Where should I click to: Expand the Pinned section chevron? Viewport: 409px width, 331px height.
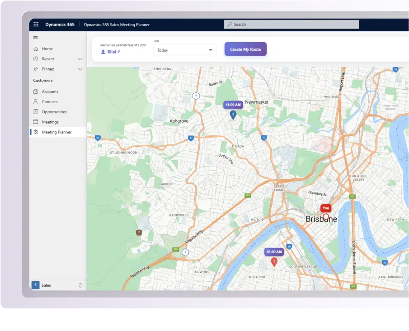click(x=80, y=69)
